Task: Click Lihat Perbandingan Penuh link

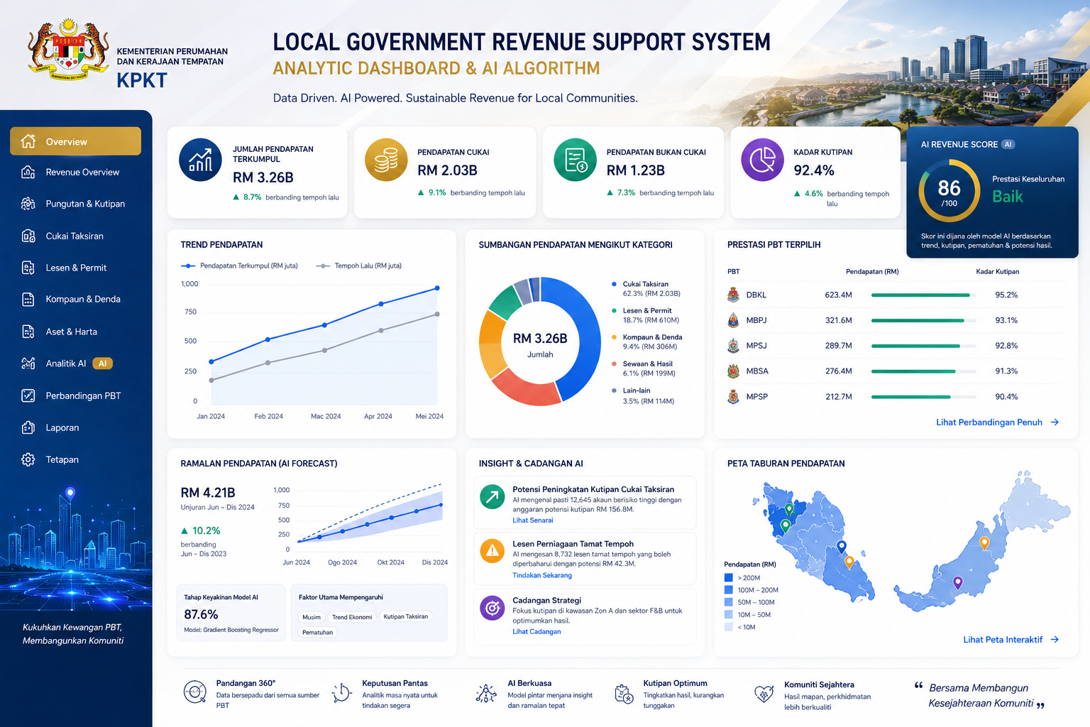Action: 997,422
